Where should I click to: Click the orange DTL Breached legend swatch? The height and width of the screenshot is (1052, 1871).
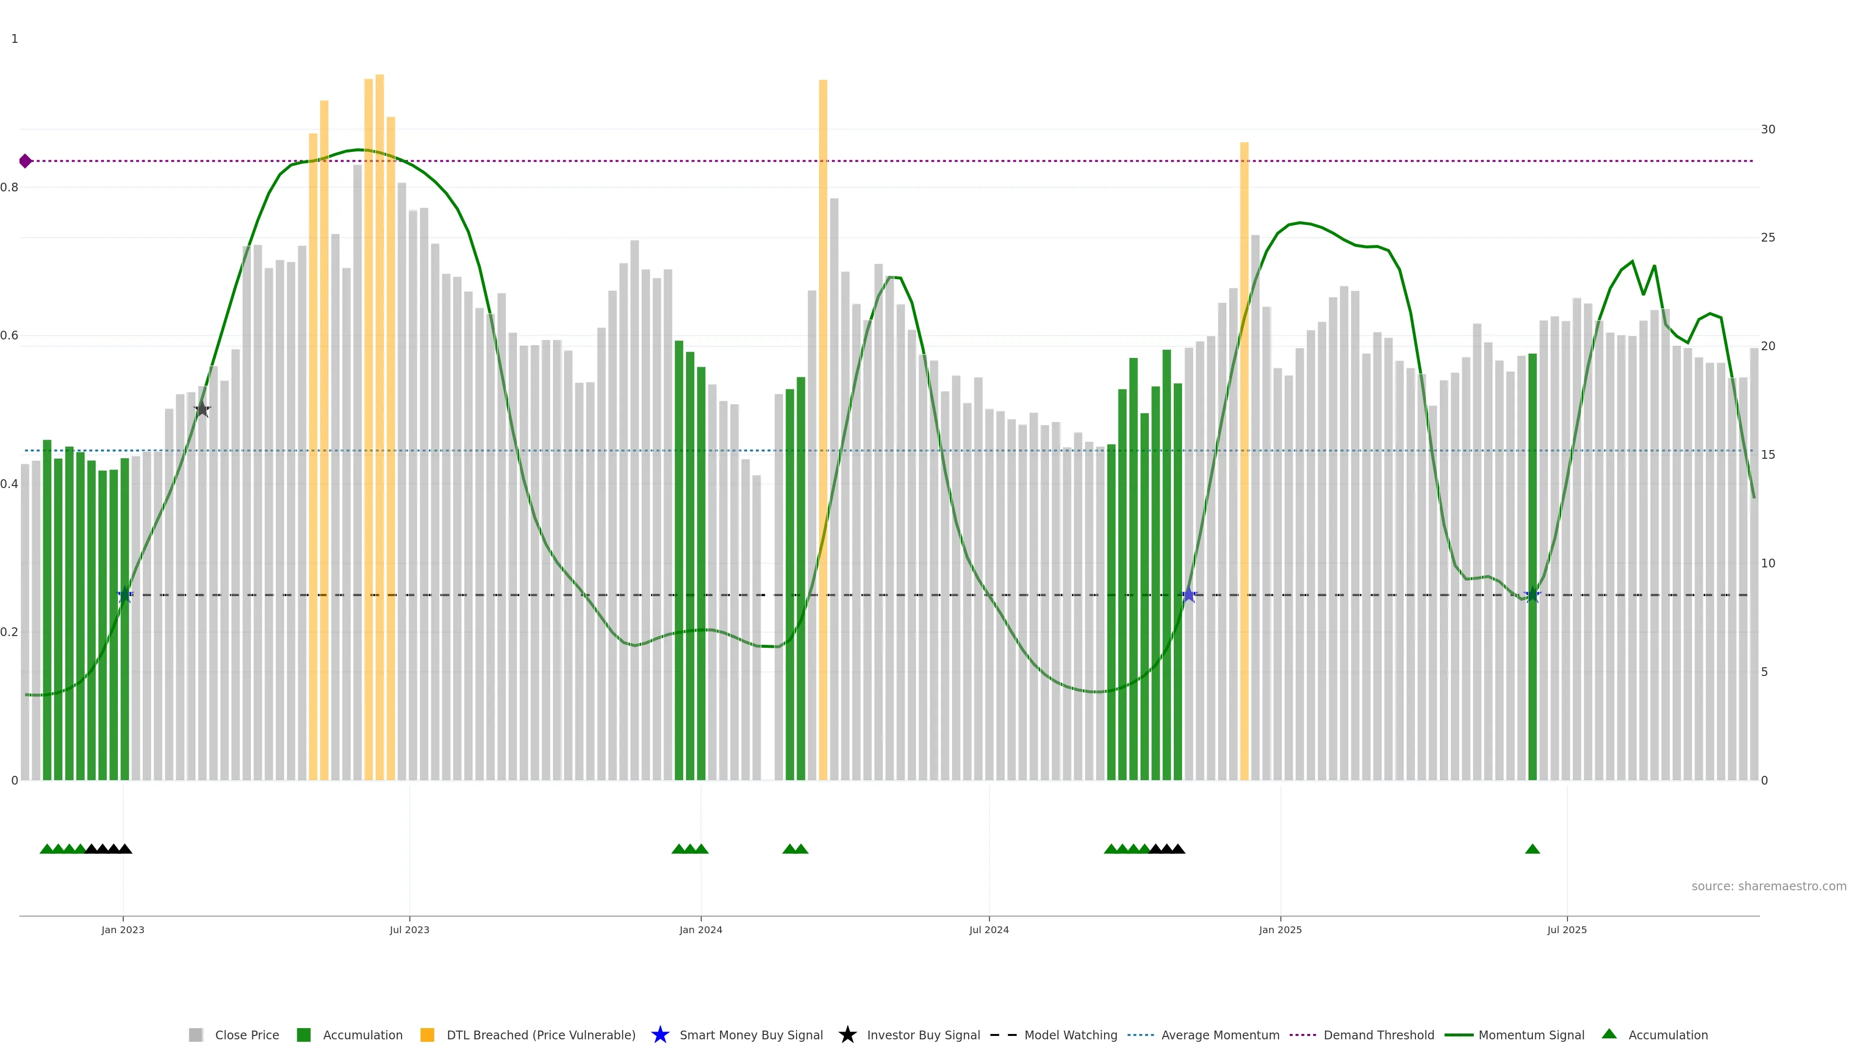[427, 1034]
